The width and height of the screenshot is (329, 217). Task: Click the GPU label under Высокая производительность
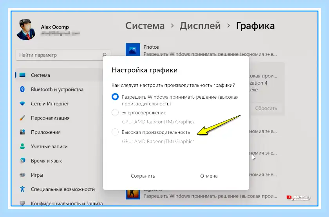(x=158, y=141)
